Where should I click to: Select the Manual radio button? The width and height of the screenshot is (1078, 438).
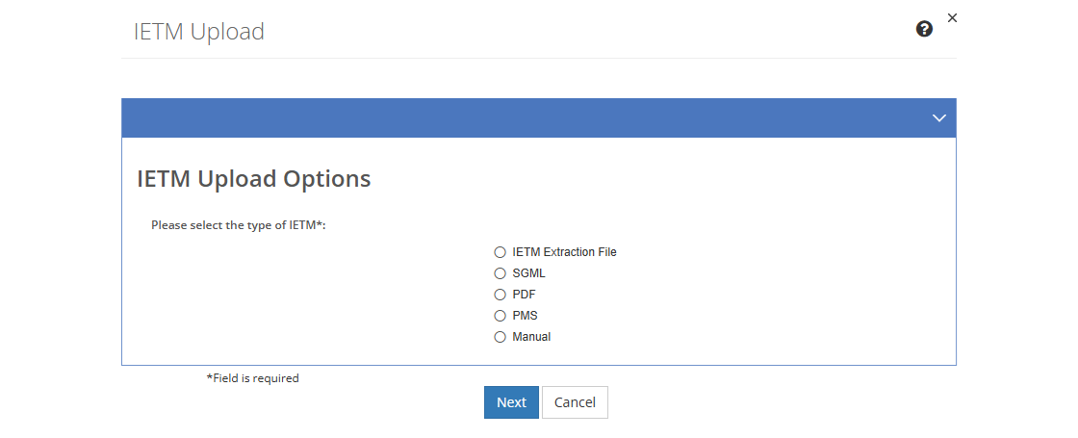click(500, 338)
